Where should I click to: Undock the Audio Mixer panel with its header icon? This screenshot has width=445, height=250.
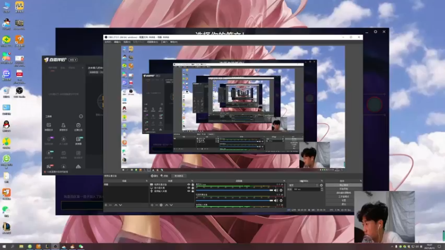pyautogui.click(x=284, y=181)
